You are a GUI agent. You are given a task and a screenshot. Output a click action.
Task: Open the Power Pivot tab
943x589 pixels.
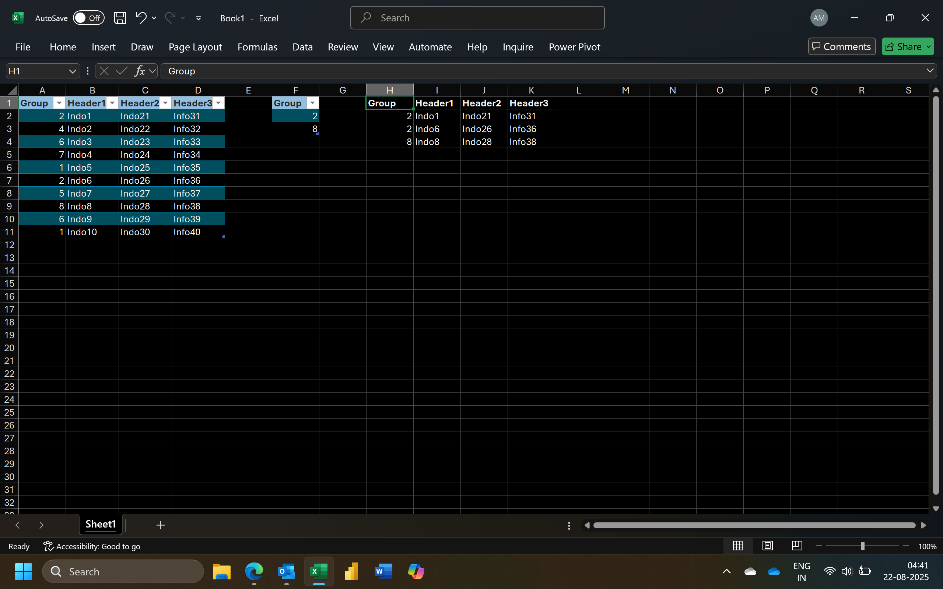point(574,47)
